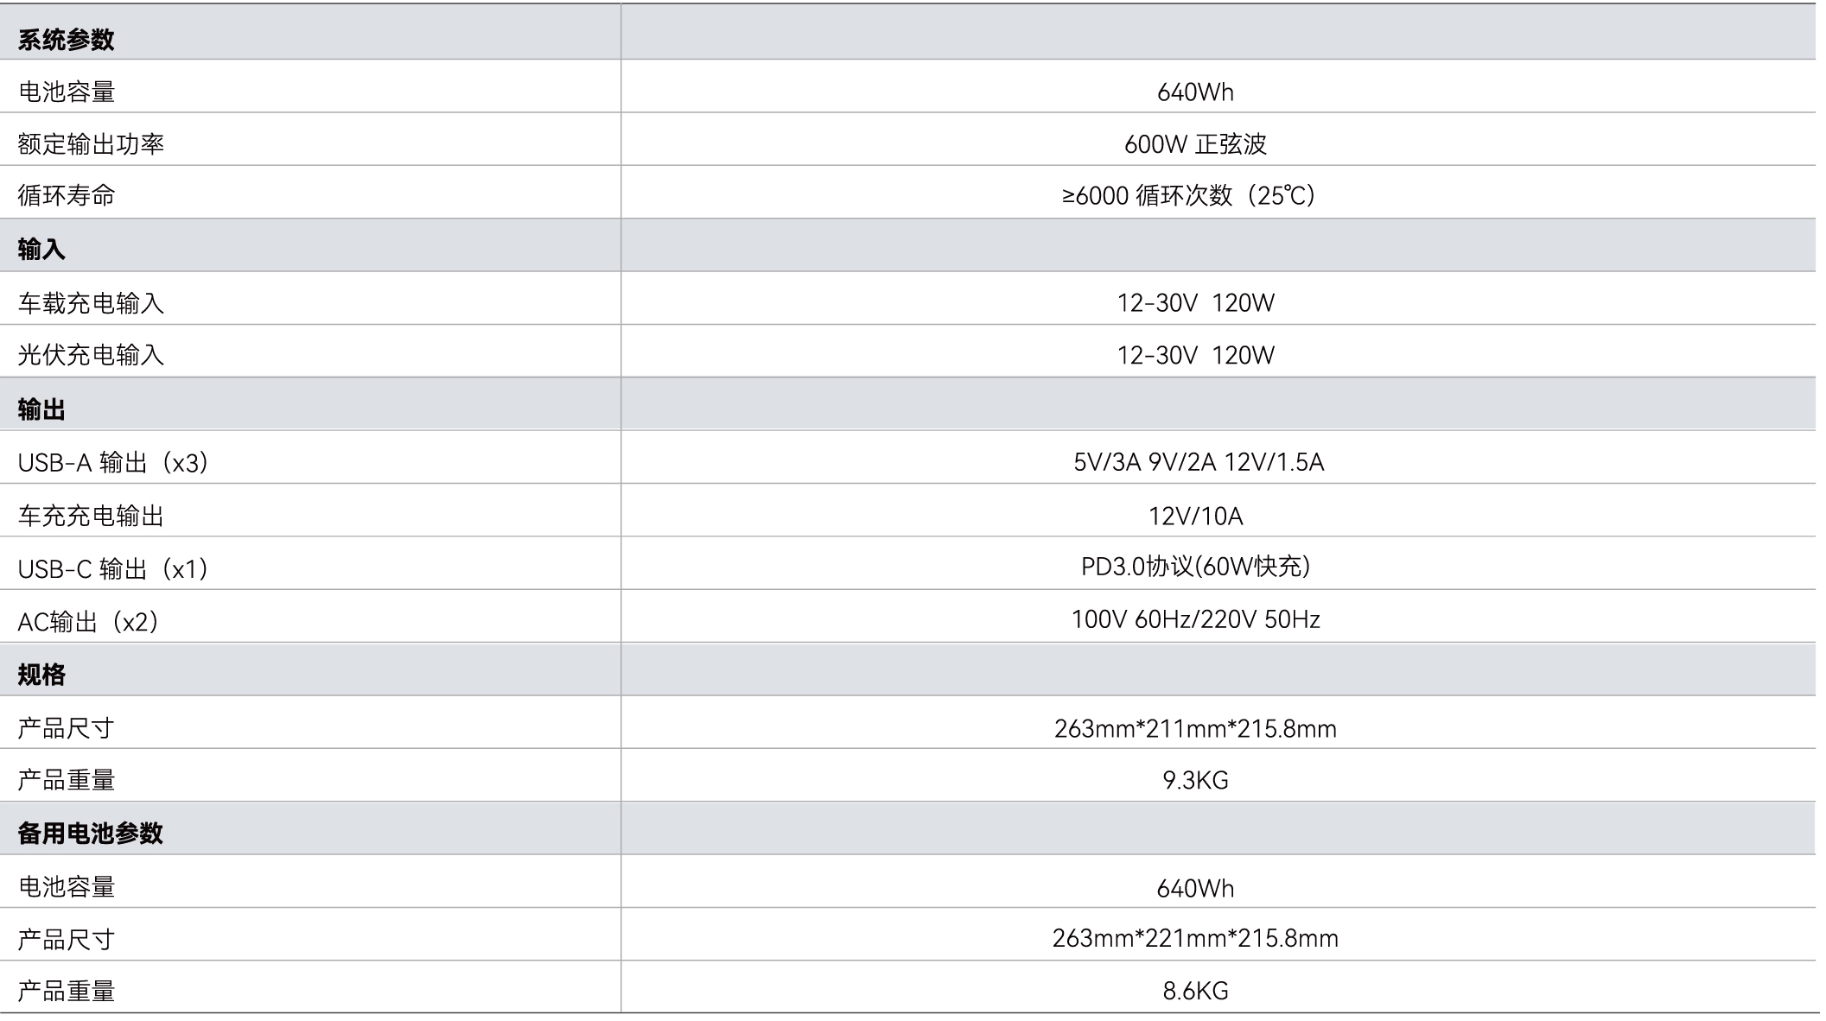
Task: Select the 循环寿命 row label
Action: click(x=67, y=196)
